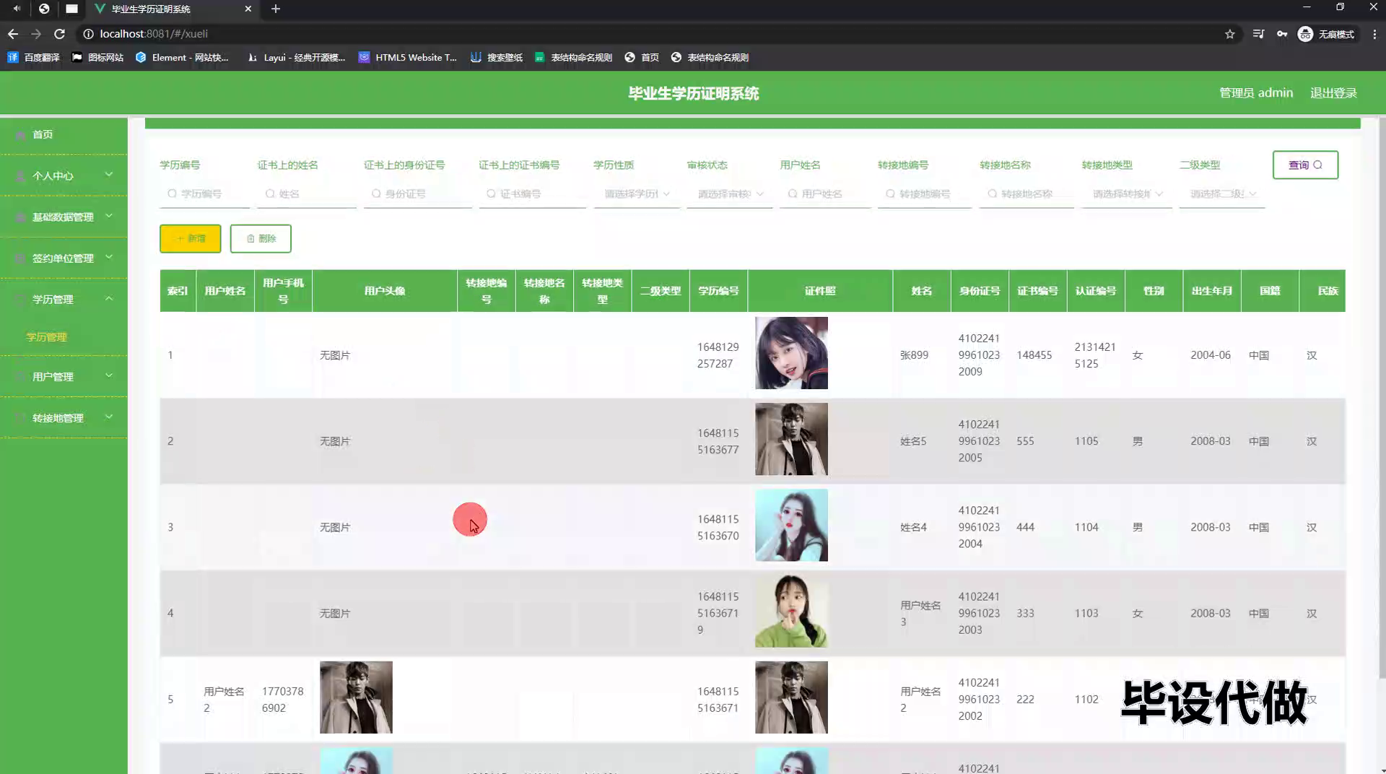Click 证件照 thumbnail for 姓名4
This screenshot has height=774, width=1386.
pos(791,525)
